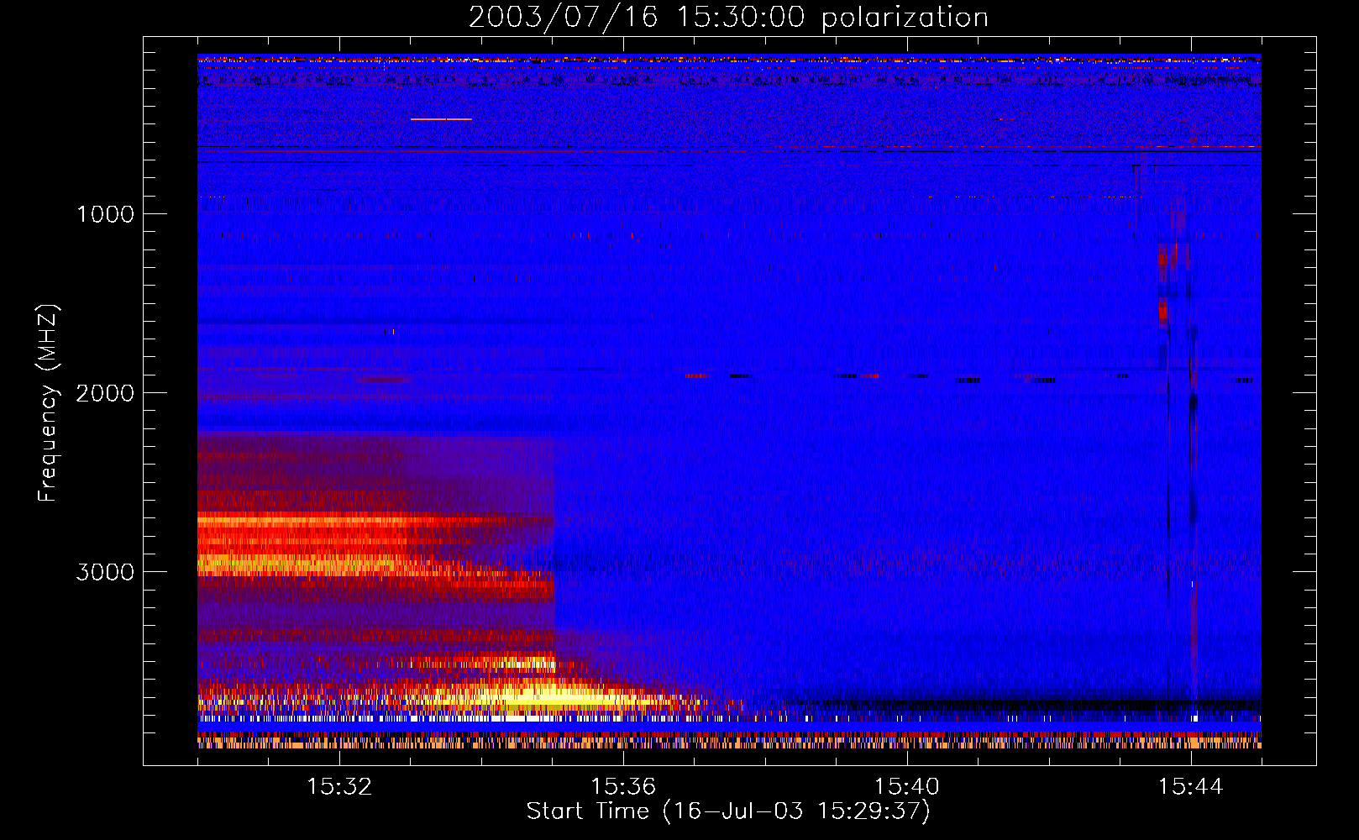This screenshot has height=840, width=1359.
Task: Click the 15:40 time tick label
Action: coord(907,787)
